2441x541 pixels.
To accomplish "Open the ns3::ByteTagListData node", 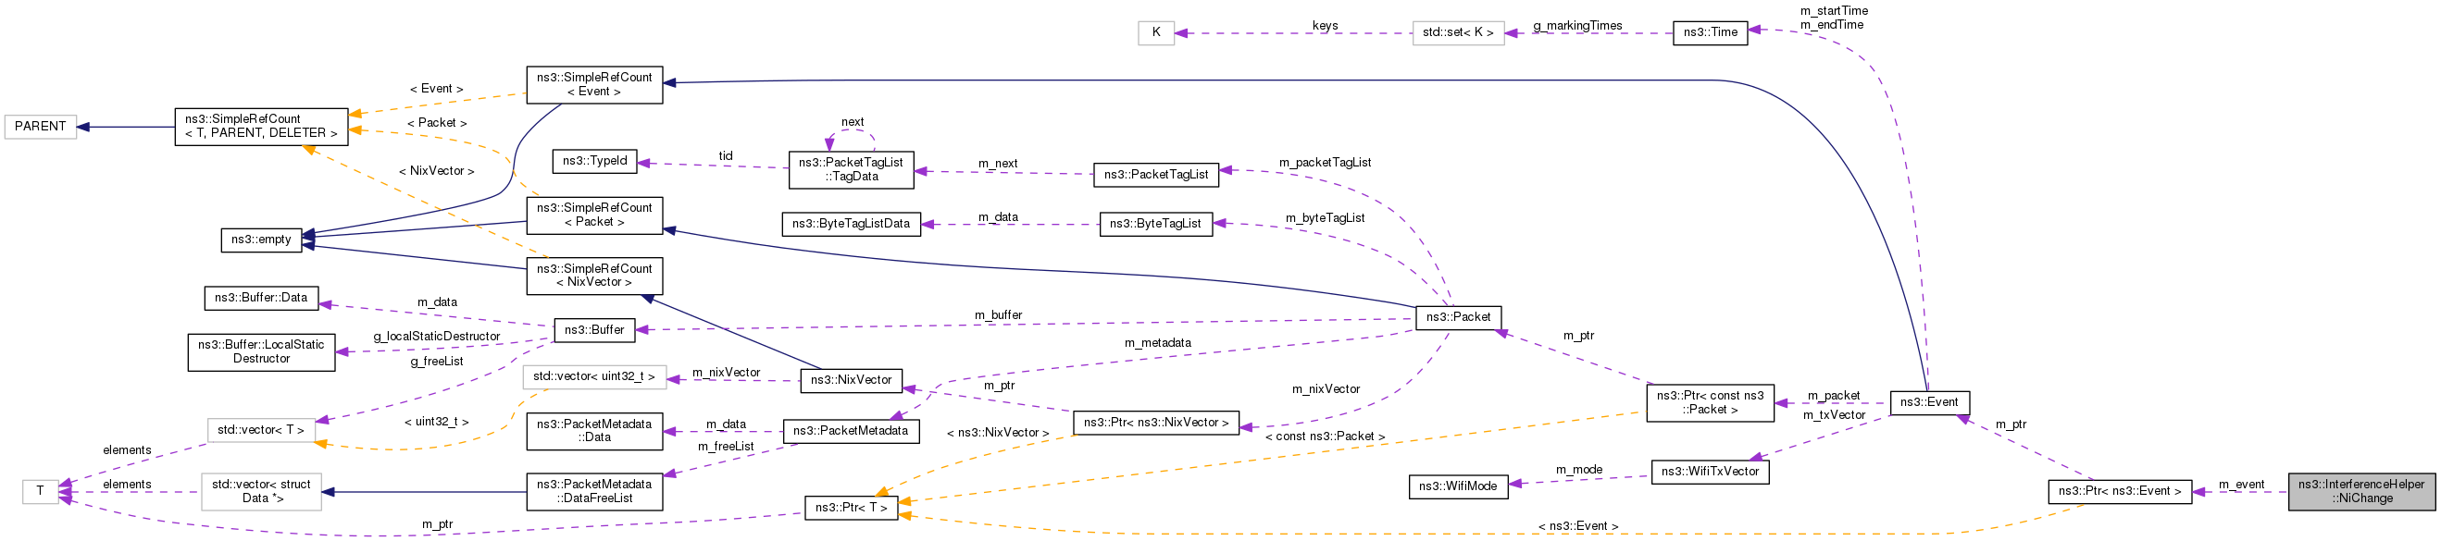I will coord(850,225).
